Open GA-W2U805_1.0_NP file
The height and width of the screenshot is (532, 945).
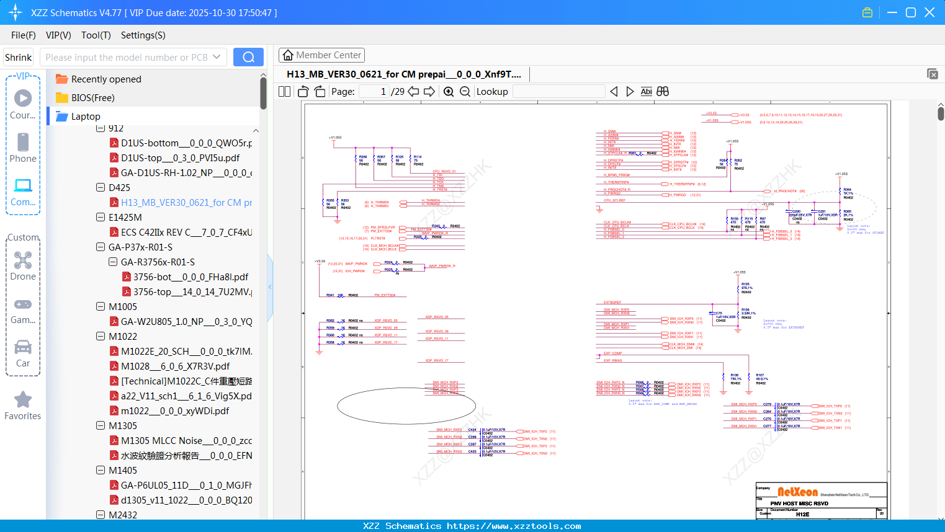click(181, 322)
